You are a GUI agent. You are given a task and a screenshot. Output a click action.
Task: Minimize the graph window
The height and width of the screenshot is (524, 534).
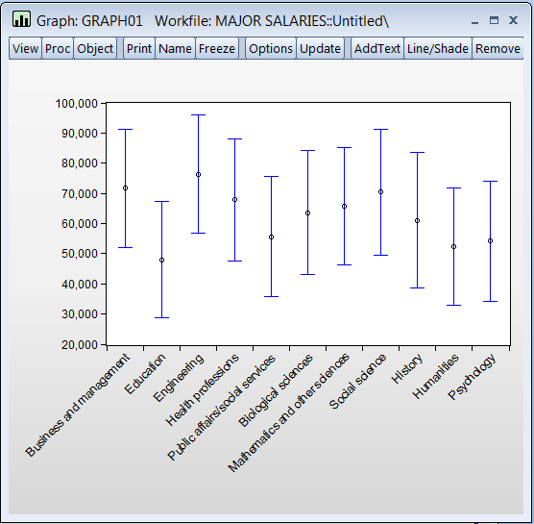click(474, 21)
